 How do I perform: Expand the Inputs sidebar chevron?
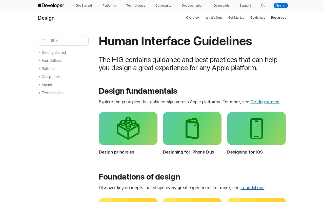point(39,85)
